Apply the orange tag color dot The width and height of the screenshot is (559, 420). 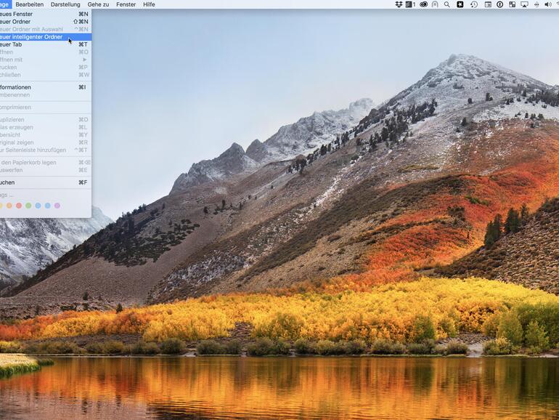click(9, 206)
